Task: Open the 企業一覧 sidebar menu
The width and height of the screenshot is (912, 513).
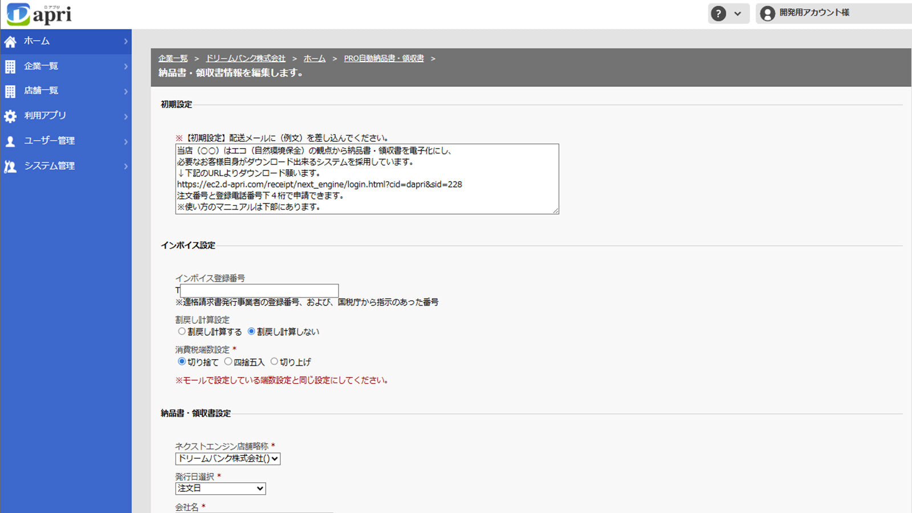Action: click(66, 66)
